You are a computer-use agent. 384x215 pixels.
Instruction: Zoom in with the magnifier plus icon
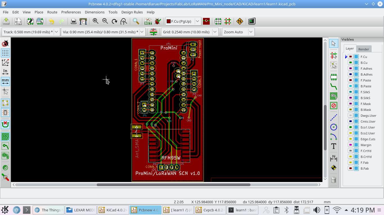95,21
